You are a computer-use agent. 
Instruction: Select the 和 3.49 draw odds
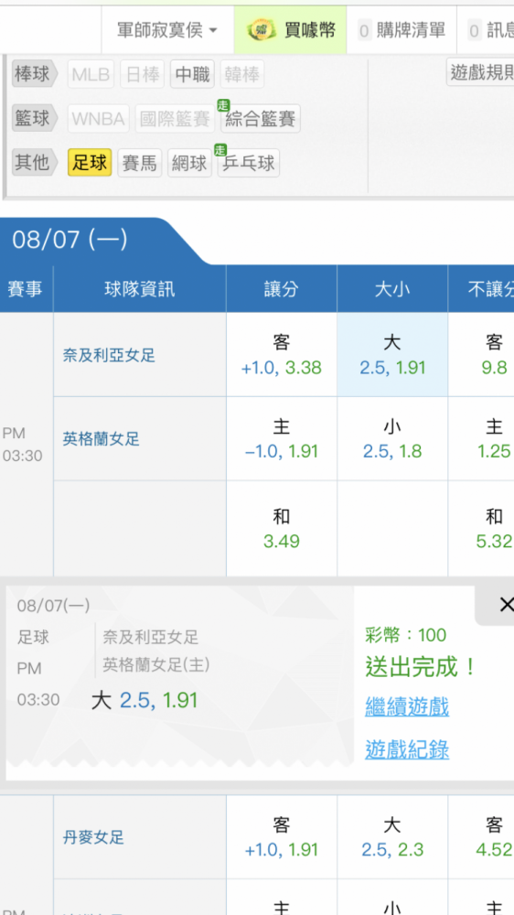click(x=281, y=529)
